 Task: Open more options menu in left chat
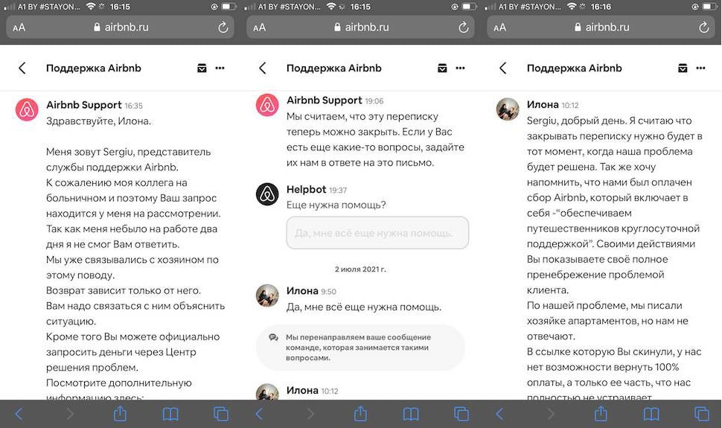pos(220,68)
